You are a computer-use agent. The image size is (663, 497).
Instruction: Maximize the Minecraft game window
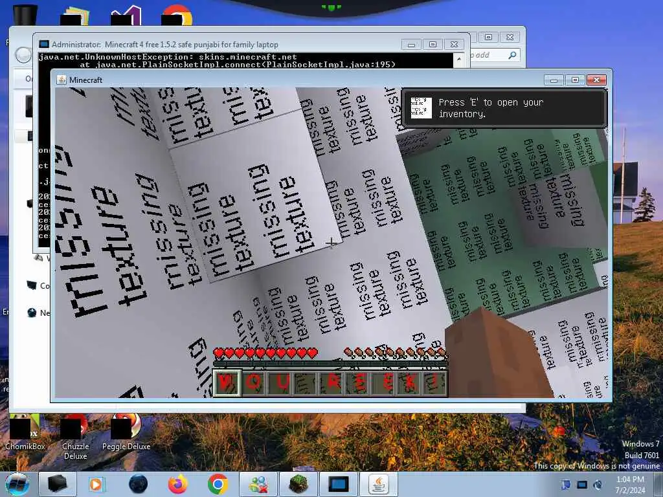tap(575, 80)
